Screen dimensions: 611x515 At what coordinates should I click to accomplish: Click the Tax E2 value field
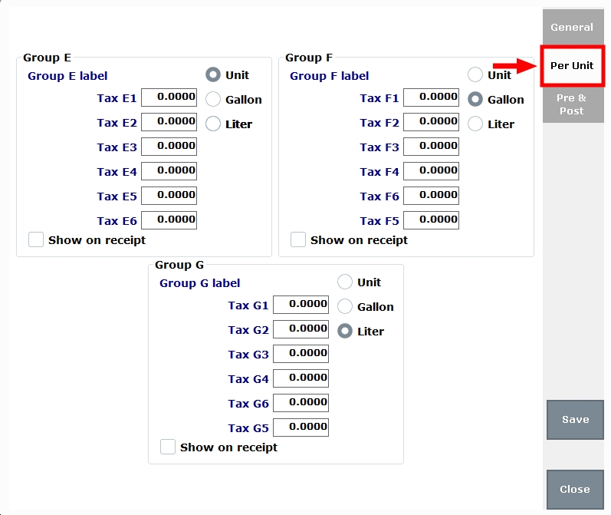pos(169,122)
